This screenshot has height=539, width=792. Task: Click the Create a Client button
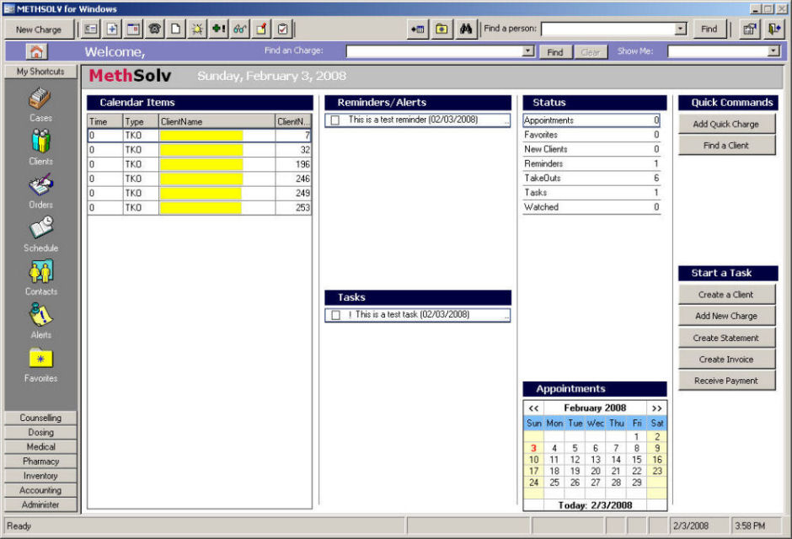point(725,294)
